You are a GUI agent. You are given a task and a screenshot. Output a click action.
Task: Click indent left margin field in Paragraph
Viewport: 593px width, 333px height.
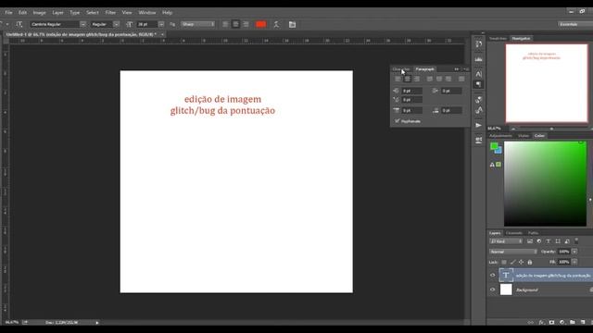(411, 91)
